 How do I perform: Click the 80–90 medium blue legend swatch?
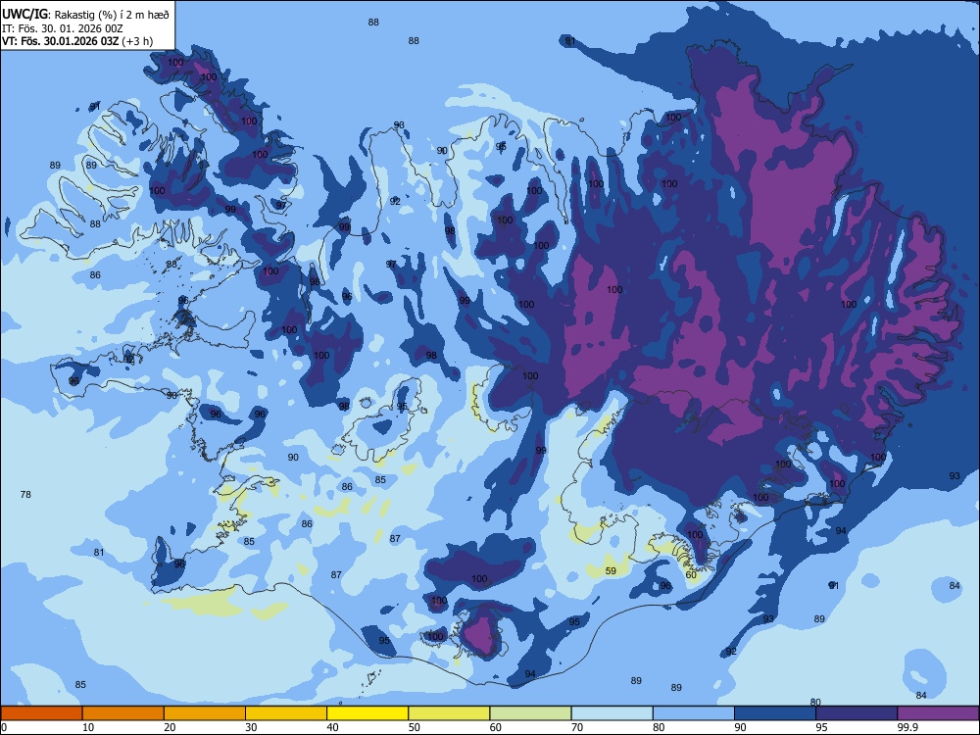694,713
